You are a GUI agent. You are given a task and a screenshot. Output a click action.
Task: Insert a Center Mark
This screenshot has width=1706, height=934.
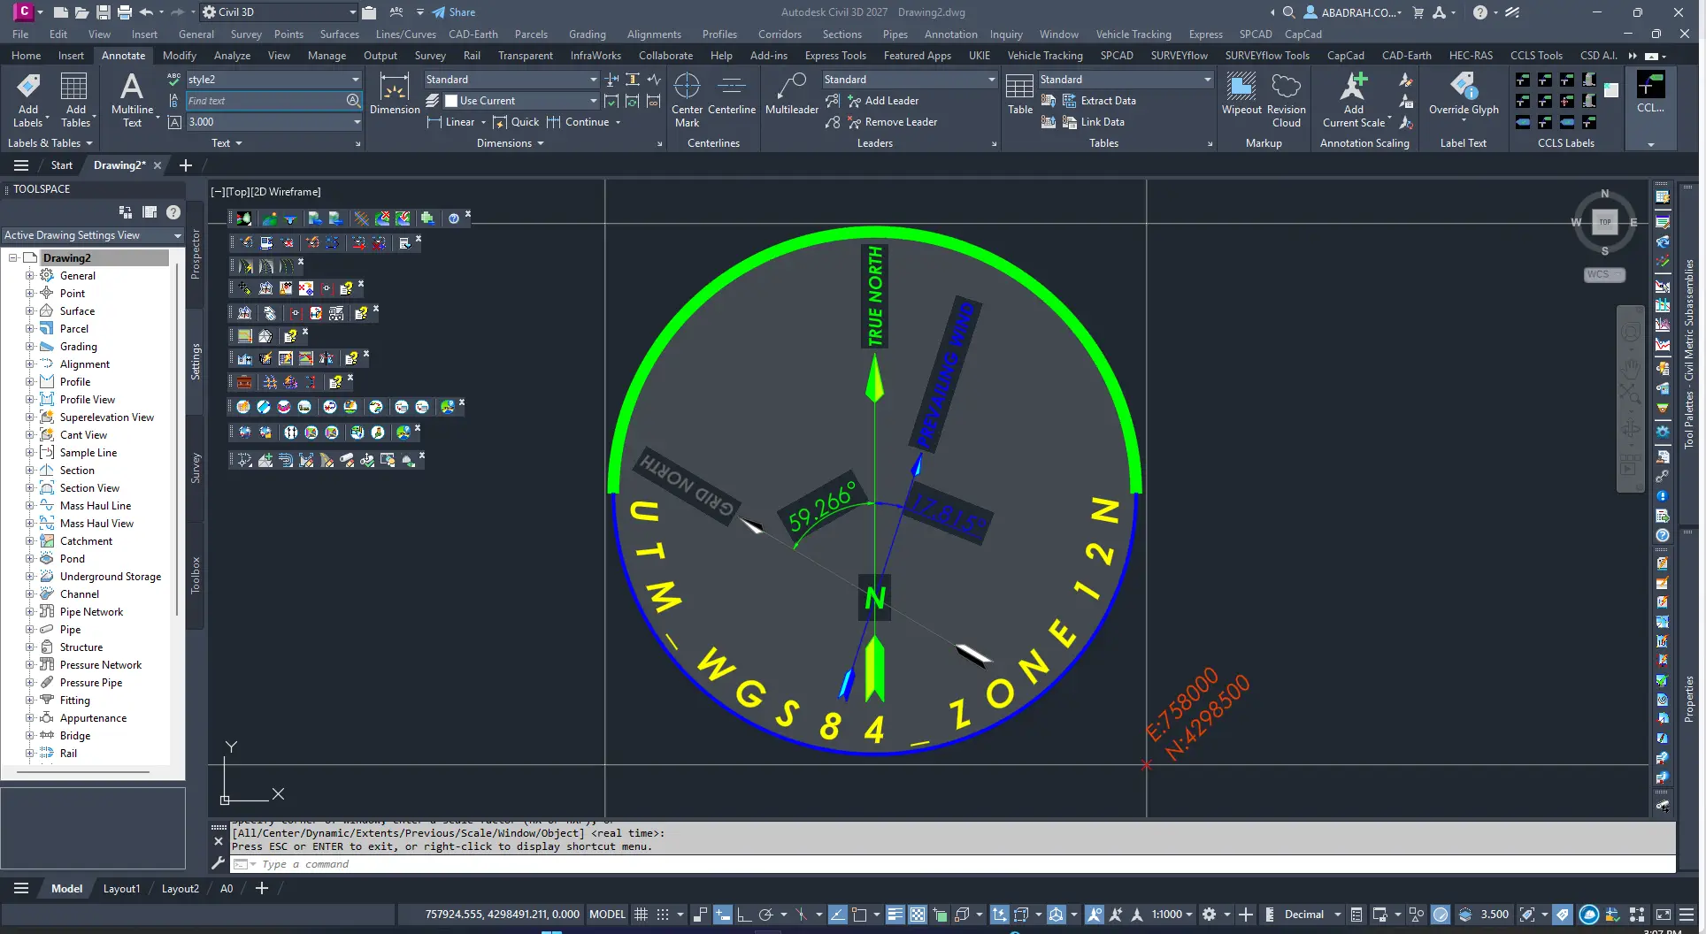pyautogui.click(x=687, y=100)
